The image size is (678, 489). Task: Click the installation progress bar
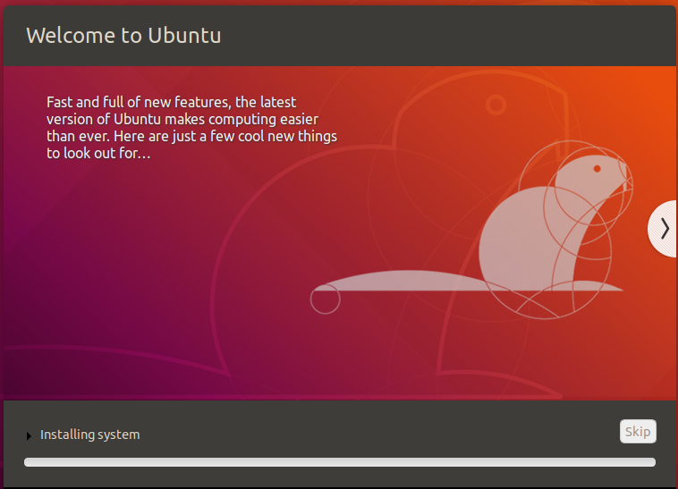pos(339,462)
